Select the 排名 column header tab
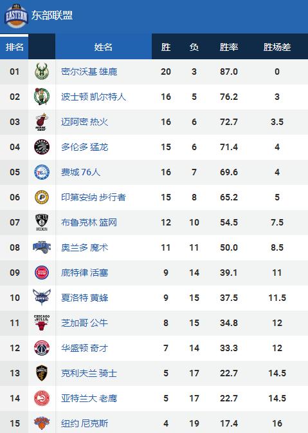This screenshot has width=308, height=433. [x=14, y=46]
